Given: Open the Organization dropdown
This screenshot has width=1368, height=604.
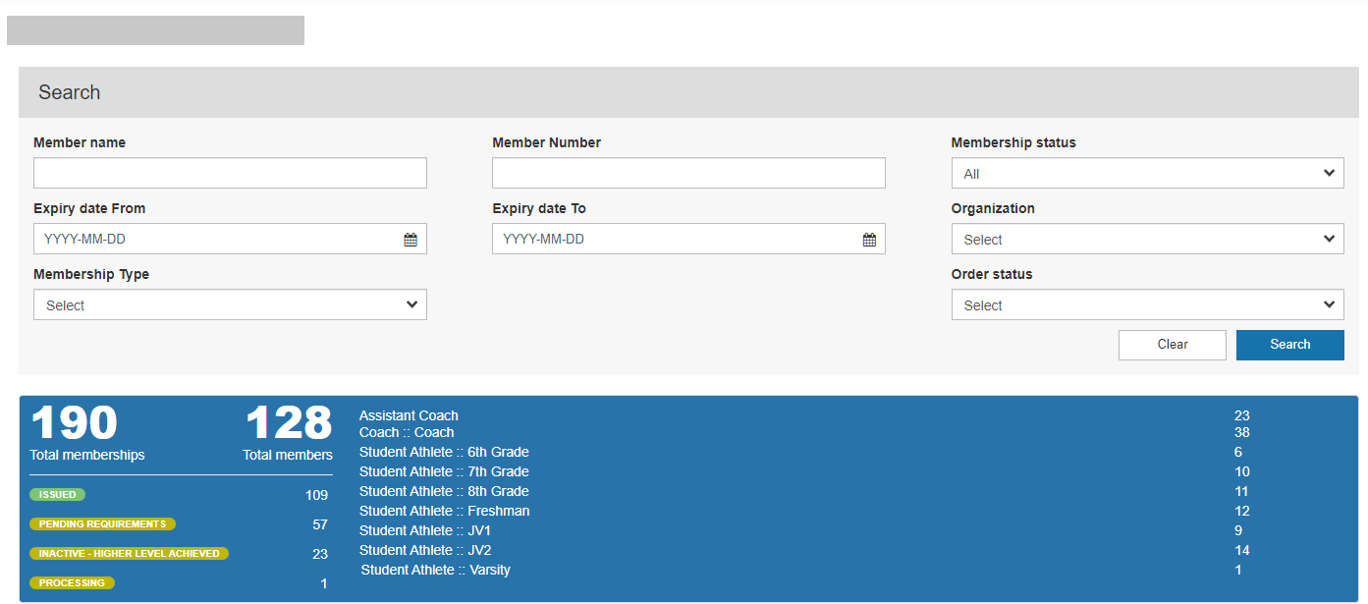Looking at the screenshot, I should 1147,239.
